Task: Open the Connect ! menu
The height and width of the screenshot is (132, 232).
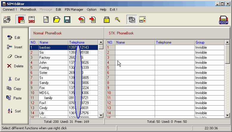Action: pyautogui.click(x=10, y=9)
